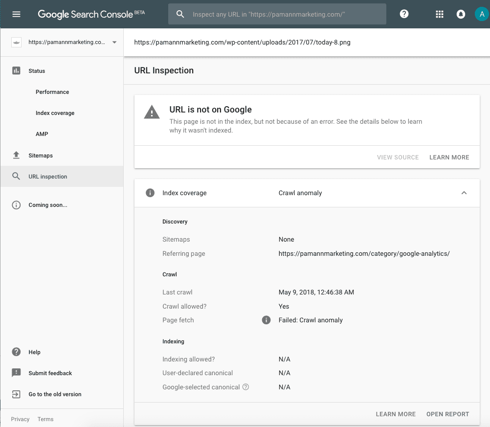Open the notifications bell icon

pyautogui.click(x=461, y=14)
